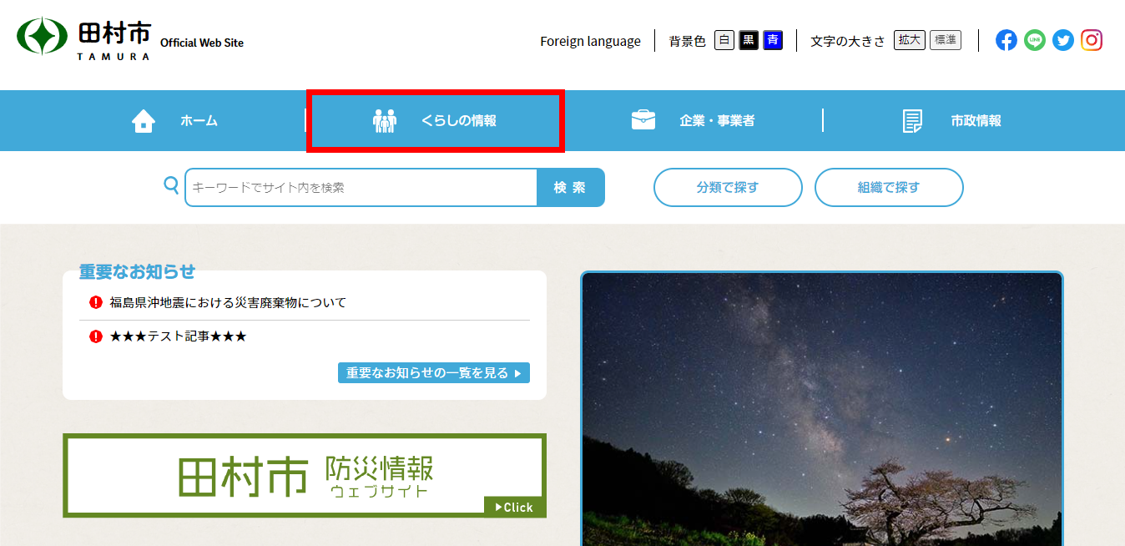Image resolution: width=1125 pixels, height=546 pixels.
Task: Open the Facebook icon link
Action: point(1006,40)
